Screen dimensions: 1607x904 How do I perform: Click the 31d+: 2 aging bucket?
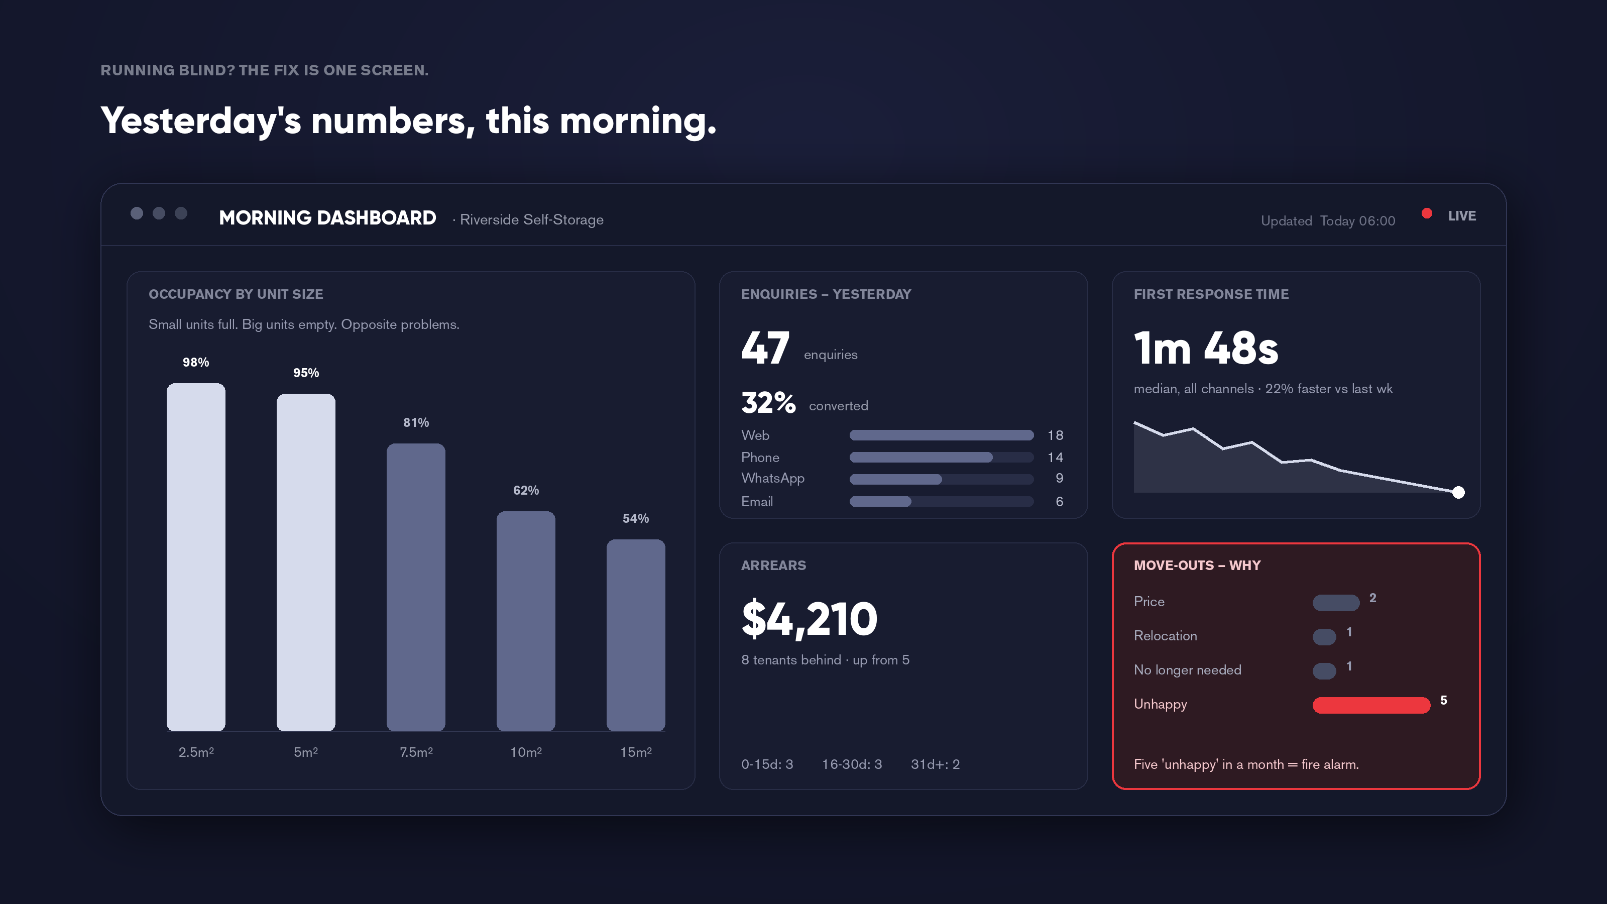[935, 764]
